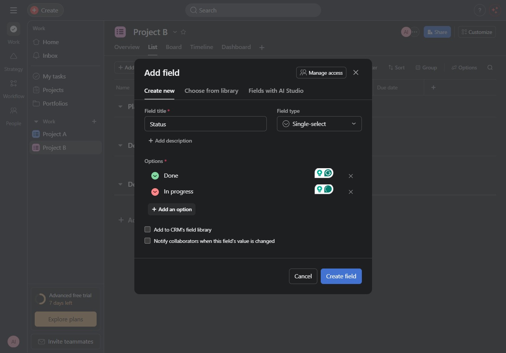Click the Done option text
Screen dimensions: 506x353
[x=171, y=176]
